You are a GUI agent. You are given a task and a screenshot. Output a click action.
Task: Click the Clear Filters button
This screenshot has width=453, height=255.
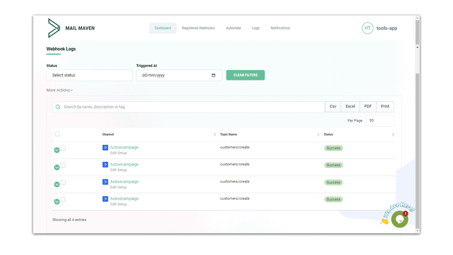[x=245, y=75]
